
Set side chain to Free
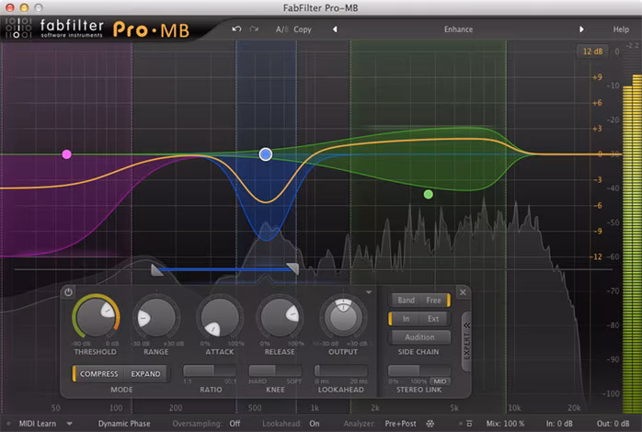(x=435, y=301)
